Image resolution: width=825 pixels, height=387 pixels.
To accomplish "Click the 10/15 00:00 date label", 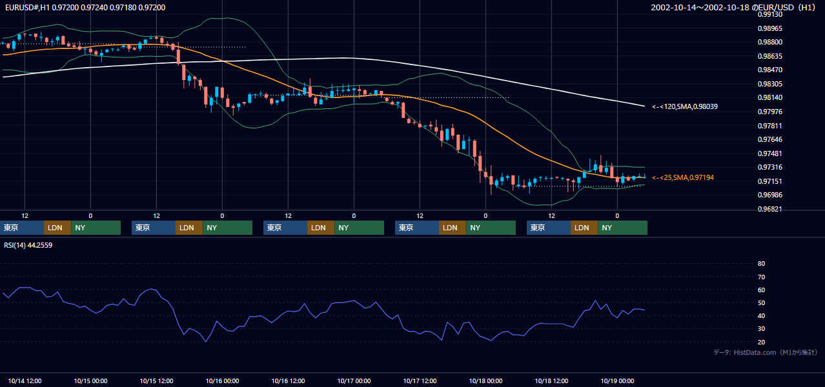I will 90,381.
